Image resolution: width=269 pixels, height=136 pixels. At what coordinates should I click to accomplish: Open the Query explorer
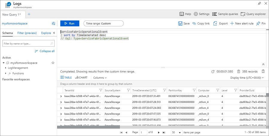(253, 14)
